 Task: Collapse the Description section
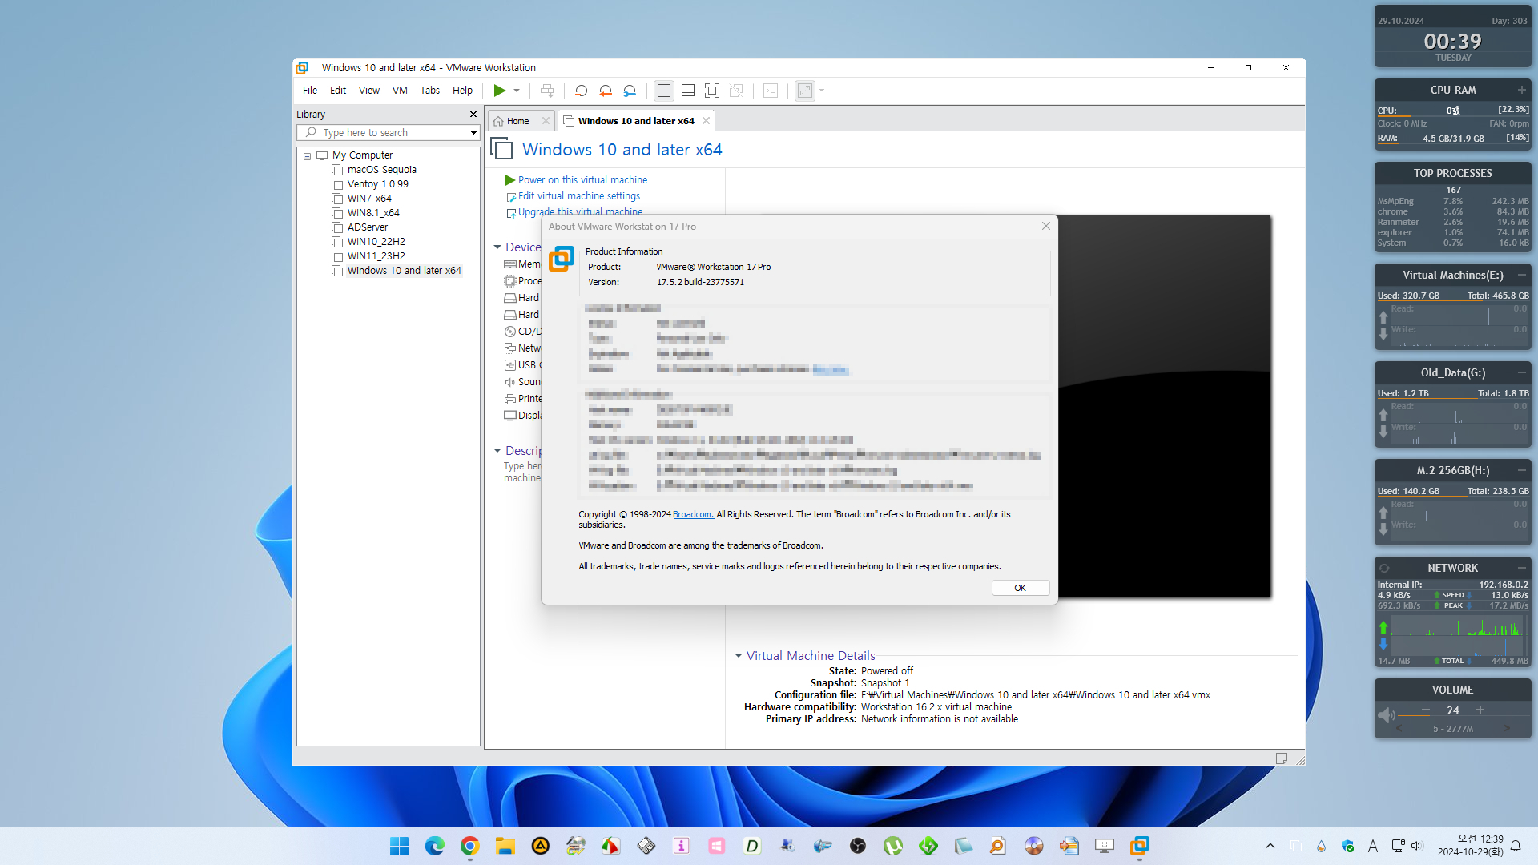[497, 451]
